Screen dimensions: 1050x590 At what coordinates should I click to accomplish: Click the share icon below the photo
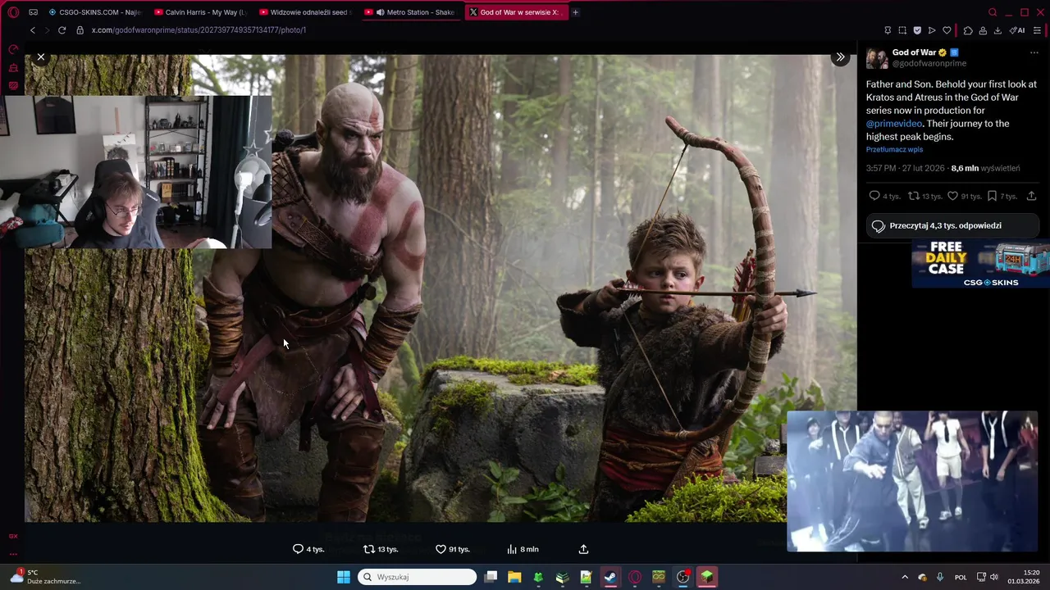tap(583, 549)
